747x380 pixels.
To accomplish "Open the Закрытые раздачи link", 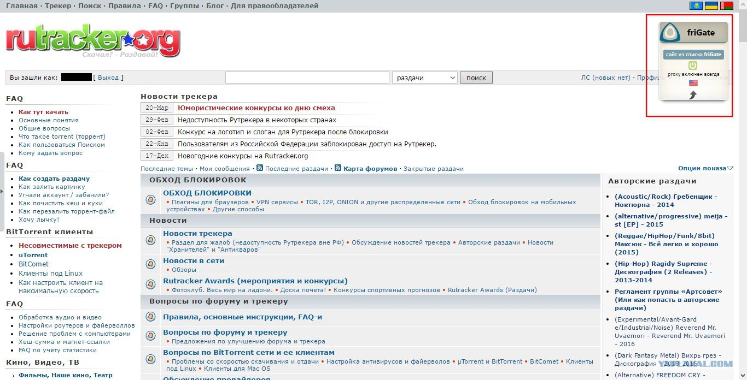I will pyautogui.click(x=434, y=169).
